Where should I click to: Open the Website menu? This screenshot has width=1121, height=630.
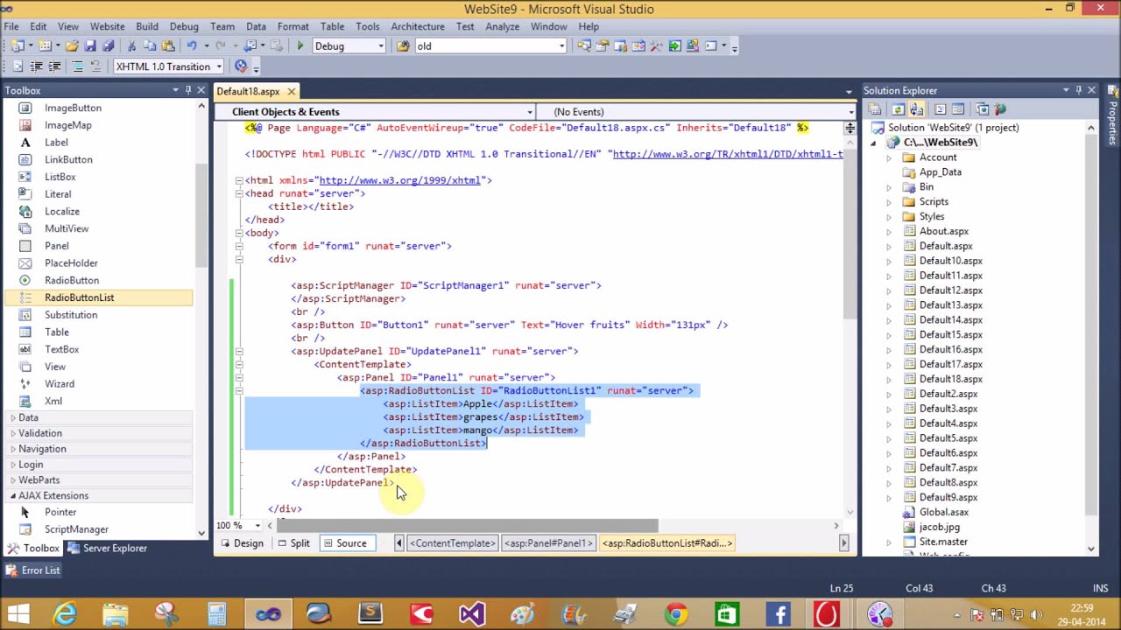pyautogui.click(x=108, y=26)
